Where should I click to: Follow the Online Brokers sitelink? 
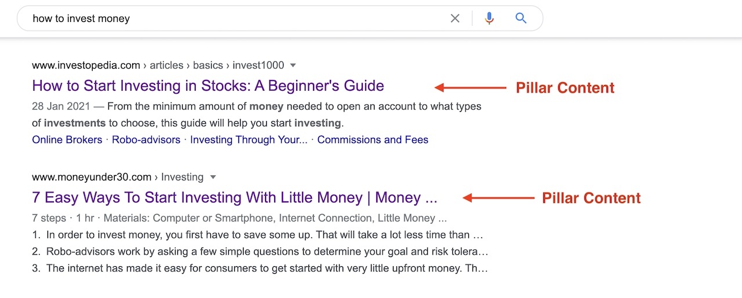coord(67,139)
